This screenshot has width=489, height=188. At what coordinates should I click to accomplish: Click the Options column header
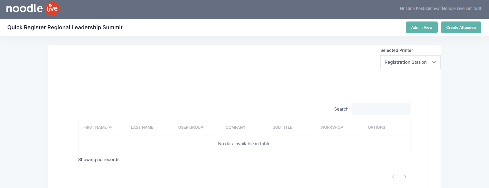click(376, 127)
